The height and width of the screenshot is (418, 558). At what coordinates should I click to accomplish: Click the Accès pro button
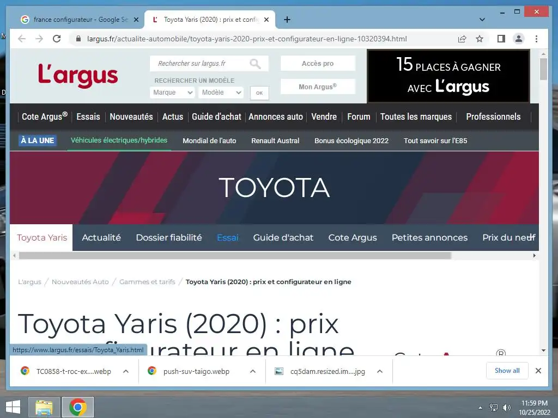(318, 63)
